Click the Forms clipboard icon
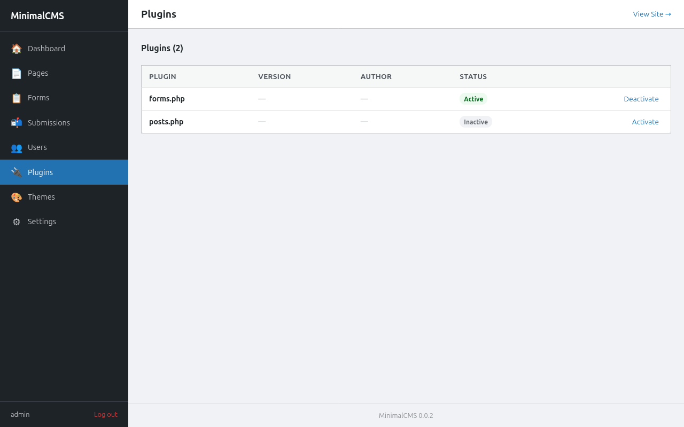684x427 pixels. coord(17,98)
